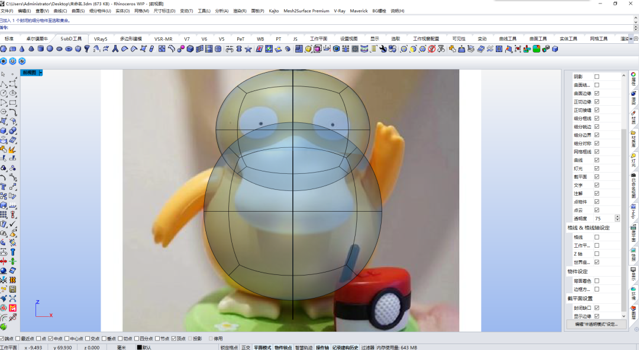Open the 细分物件(U) menu
The image size is (639, 350).
[x=100, y=11]
